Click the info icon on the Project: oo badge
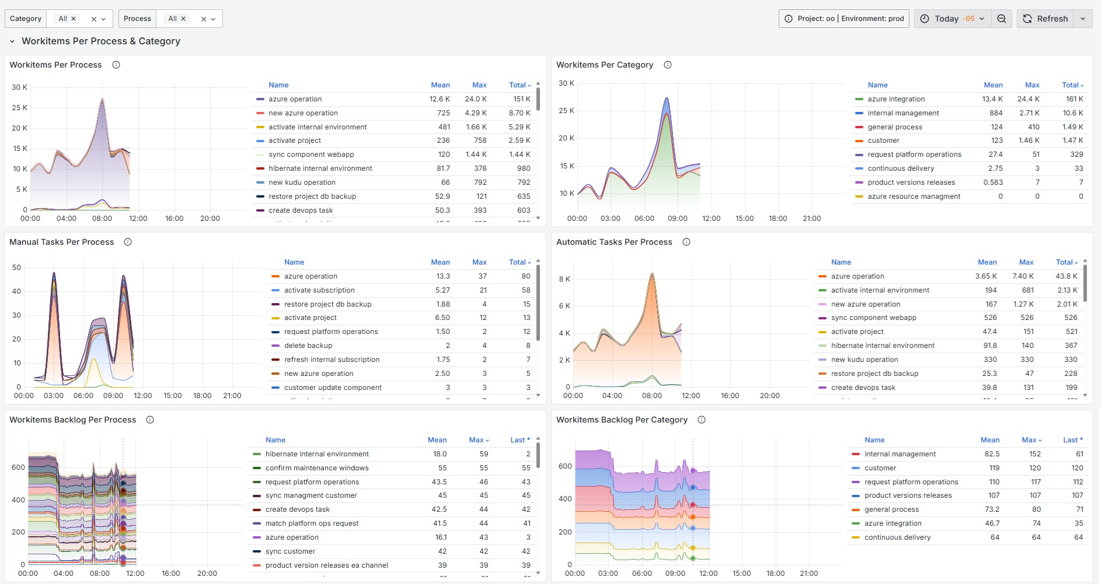1102x584 pixels. (790, 18)
